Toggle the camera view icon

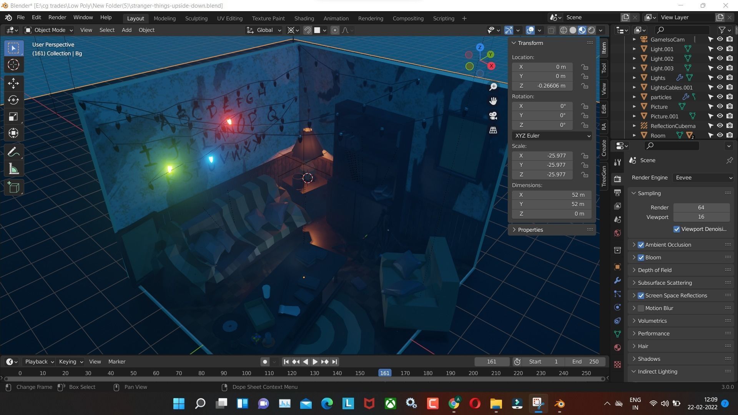click(493, 116)
